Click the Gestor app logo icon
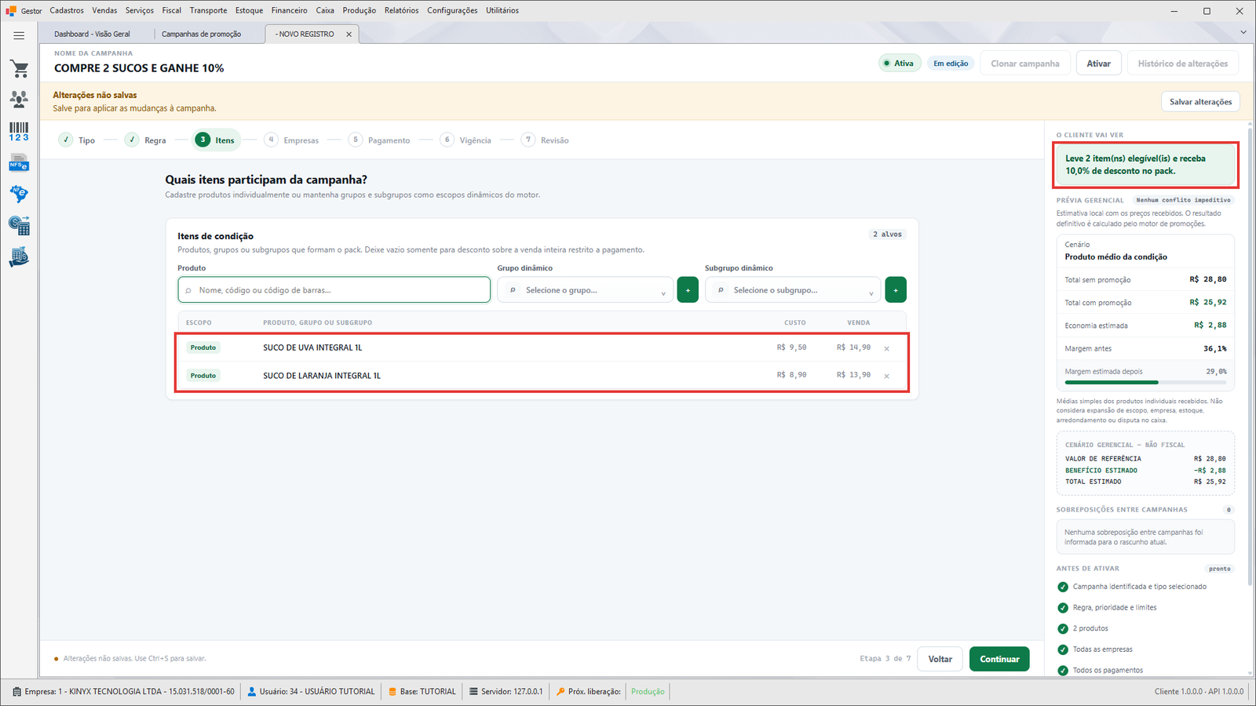This screenshot has height=706, width=1256. (x=11, y=11)
